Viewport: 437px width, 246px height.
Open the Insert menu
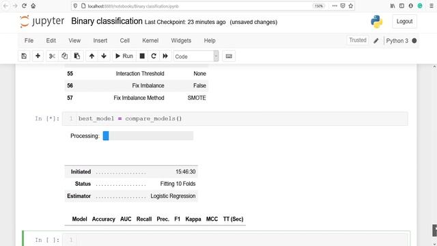pyautogui.click(x=100, y=41)
